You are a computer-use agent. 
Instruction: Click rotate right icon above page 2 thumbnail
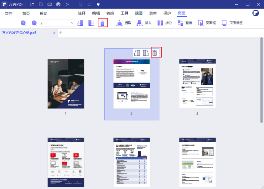(146, 53)
